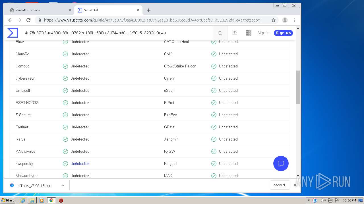Click the scrollbar down arrow
Viewport: 364px width, 204px height.
(298, 176)
